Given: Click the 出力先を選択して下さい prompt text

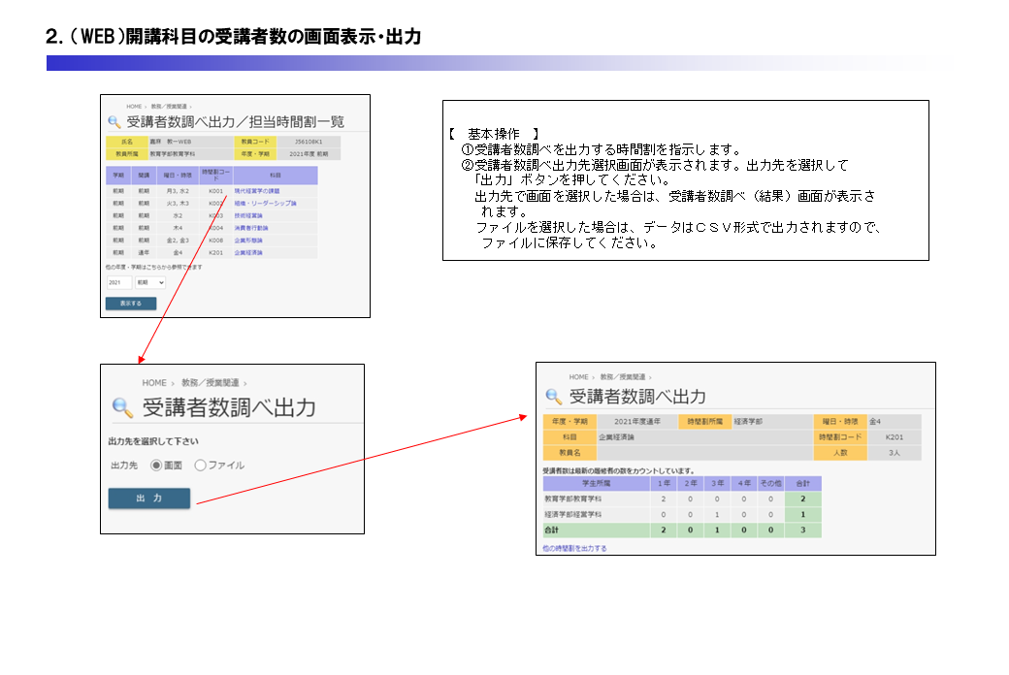Looking at the screenshot, I should pos(153,440).
